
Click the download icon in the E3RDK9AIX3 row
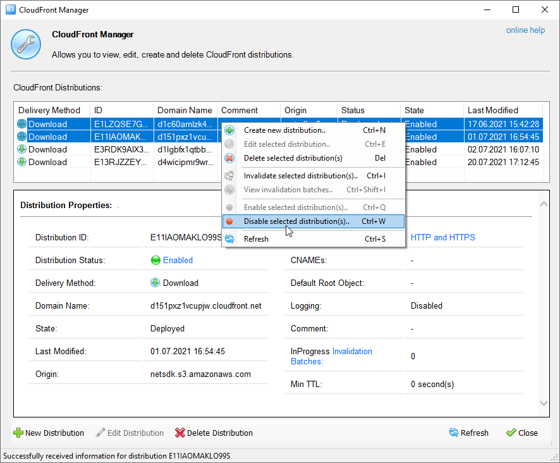pyautogui.click(x=21, y=149)
